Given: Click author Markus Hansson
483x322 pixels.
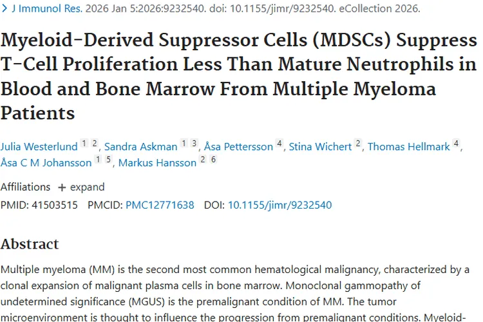Looking at the screenshot, I should click(156, 163).
